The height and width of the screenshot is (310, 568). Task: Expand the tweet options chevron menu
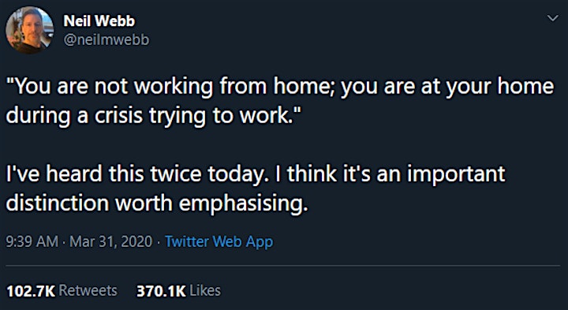pyautogui.click(x=552, y=17)
